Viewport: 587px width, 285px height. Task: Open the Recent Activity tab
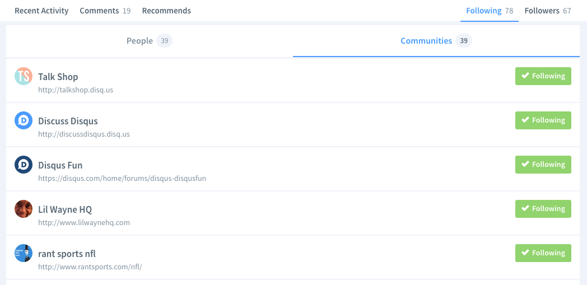[41, 11]
